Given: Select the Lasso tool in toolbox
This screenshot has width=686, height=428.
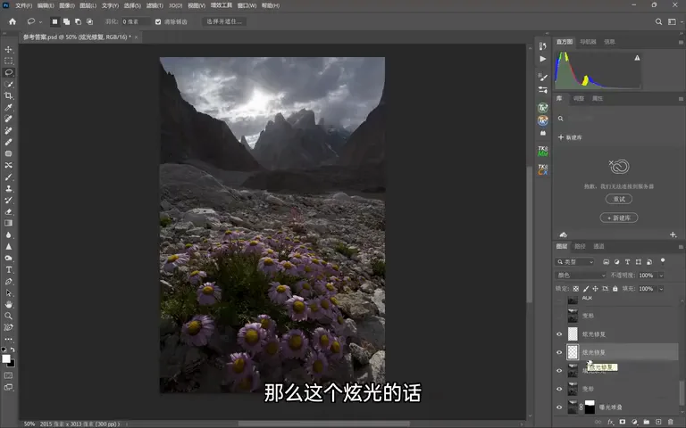Looking at the screenshot, I should [x=8, y=72].
